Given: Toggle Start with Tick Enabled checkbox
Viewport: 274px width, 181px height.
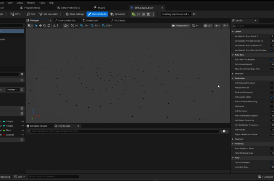Looking at the screenshot, I should (272, 59).
